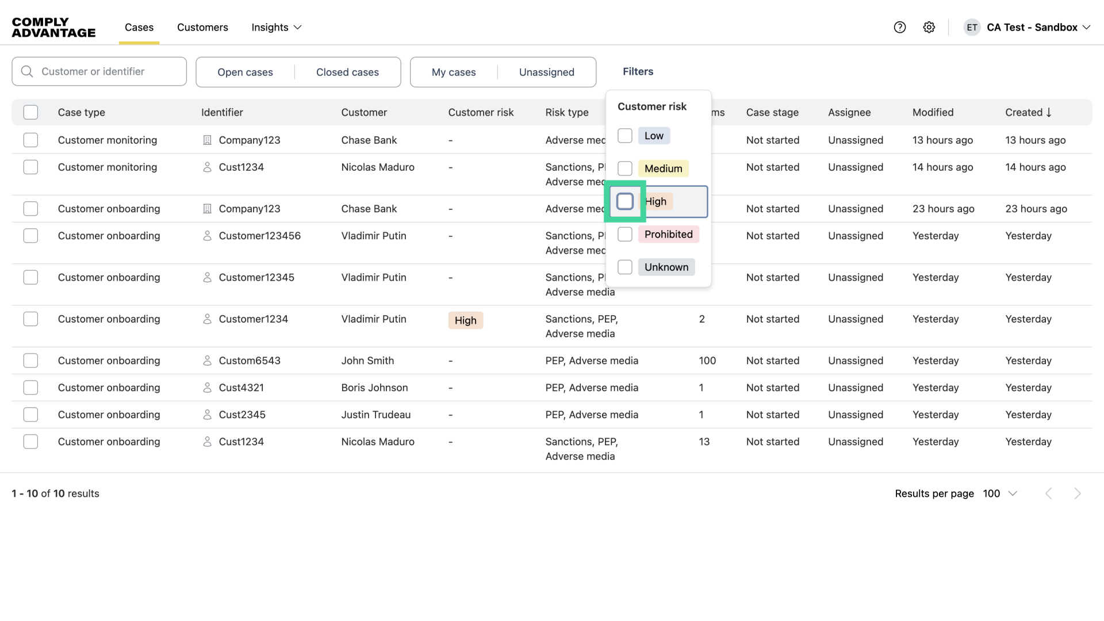Expand the Insights dropdown menu
Screen dimensions: 1104x621
277,27
